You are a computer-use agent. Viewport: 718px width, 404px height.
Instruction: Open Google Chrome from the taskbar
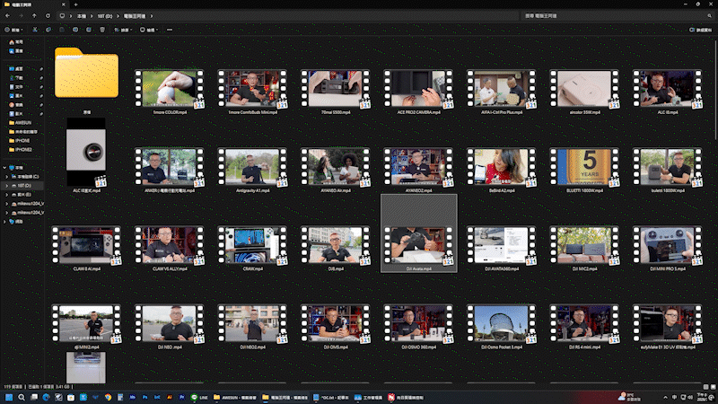108,397
